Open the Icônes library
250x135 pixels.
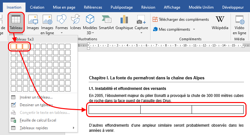pyautogui.click(x=76, y=23)
